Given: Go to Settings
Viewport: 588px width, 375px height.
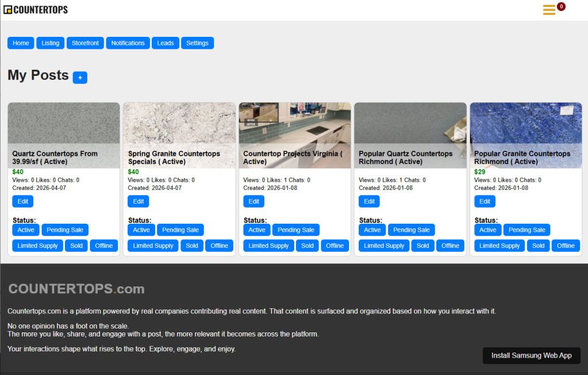Looking at the screenshot, I should 197,43.
